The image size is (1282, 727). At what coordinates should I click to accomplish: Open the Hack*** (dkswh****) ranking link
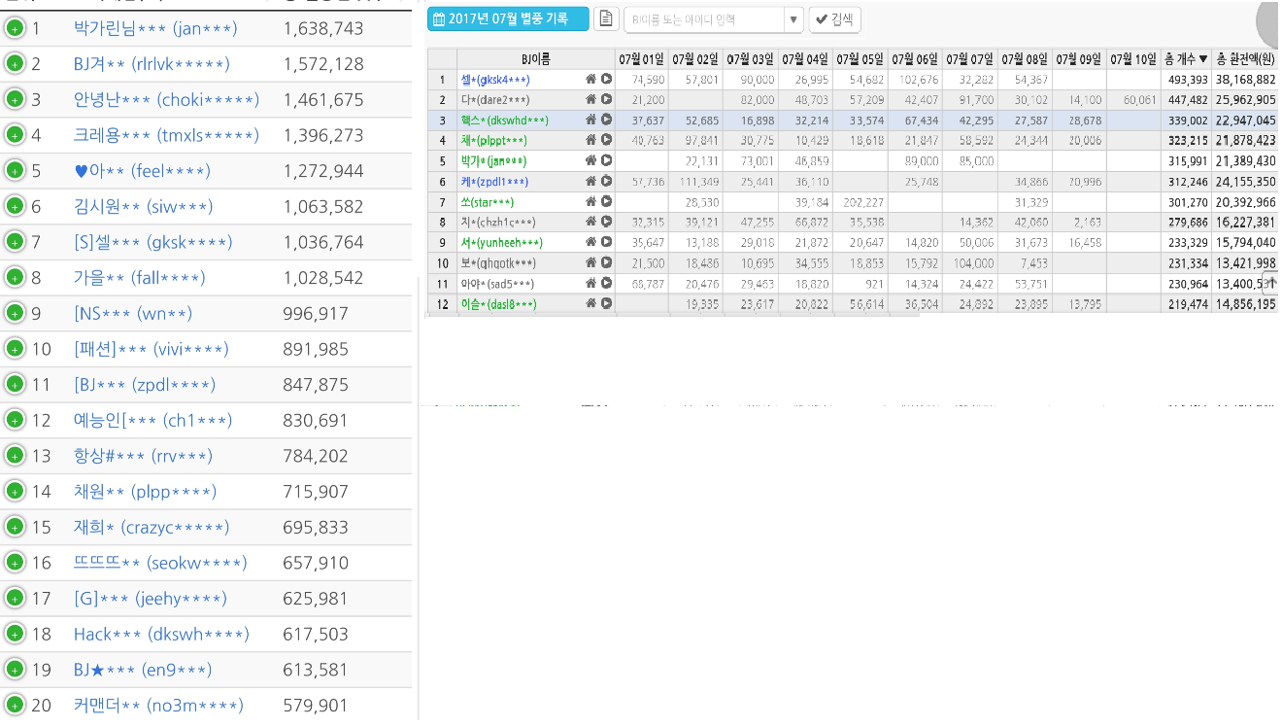click(161, 634)
